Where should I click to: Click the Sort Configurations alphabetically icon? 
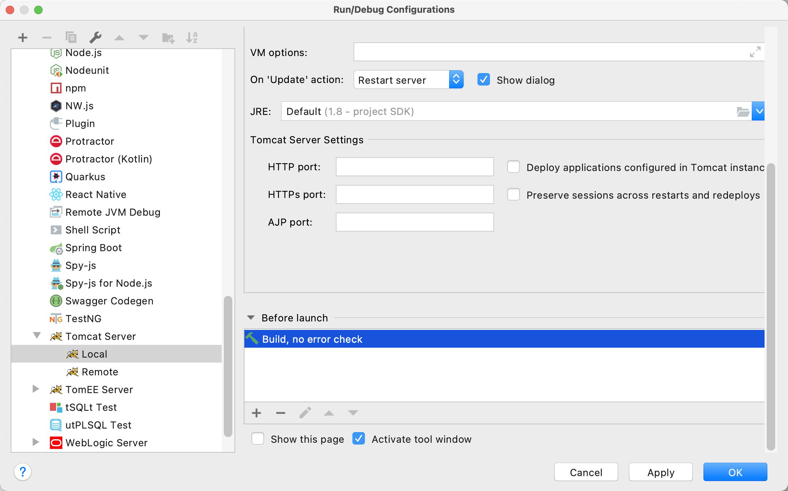click(x=192, y=37)
